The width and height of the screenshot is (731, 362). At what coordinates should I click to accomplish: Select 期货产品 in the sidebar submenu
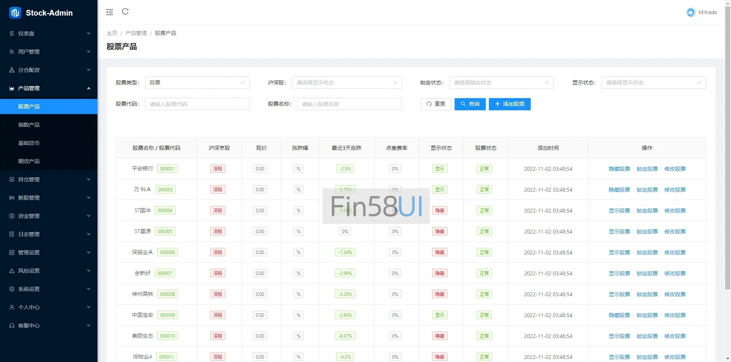[x=29, y=161]
